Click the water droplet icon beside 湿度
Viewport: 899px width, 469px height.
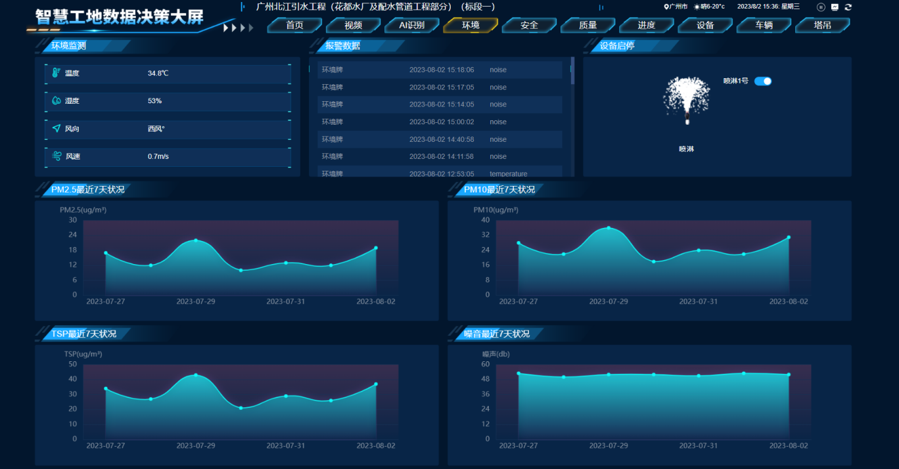pos(57,101)
